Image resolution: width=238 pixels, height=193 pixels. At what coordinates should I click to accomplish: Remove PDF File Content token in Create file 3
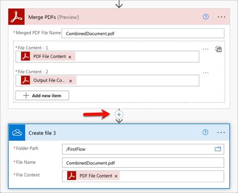coord(116,176)
